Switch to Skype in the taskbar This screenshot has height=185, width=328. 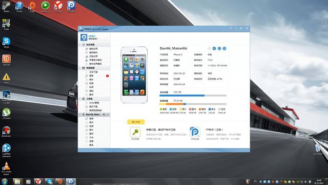point(49,181)
